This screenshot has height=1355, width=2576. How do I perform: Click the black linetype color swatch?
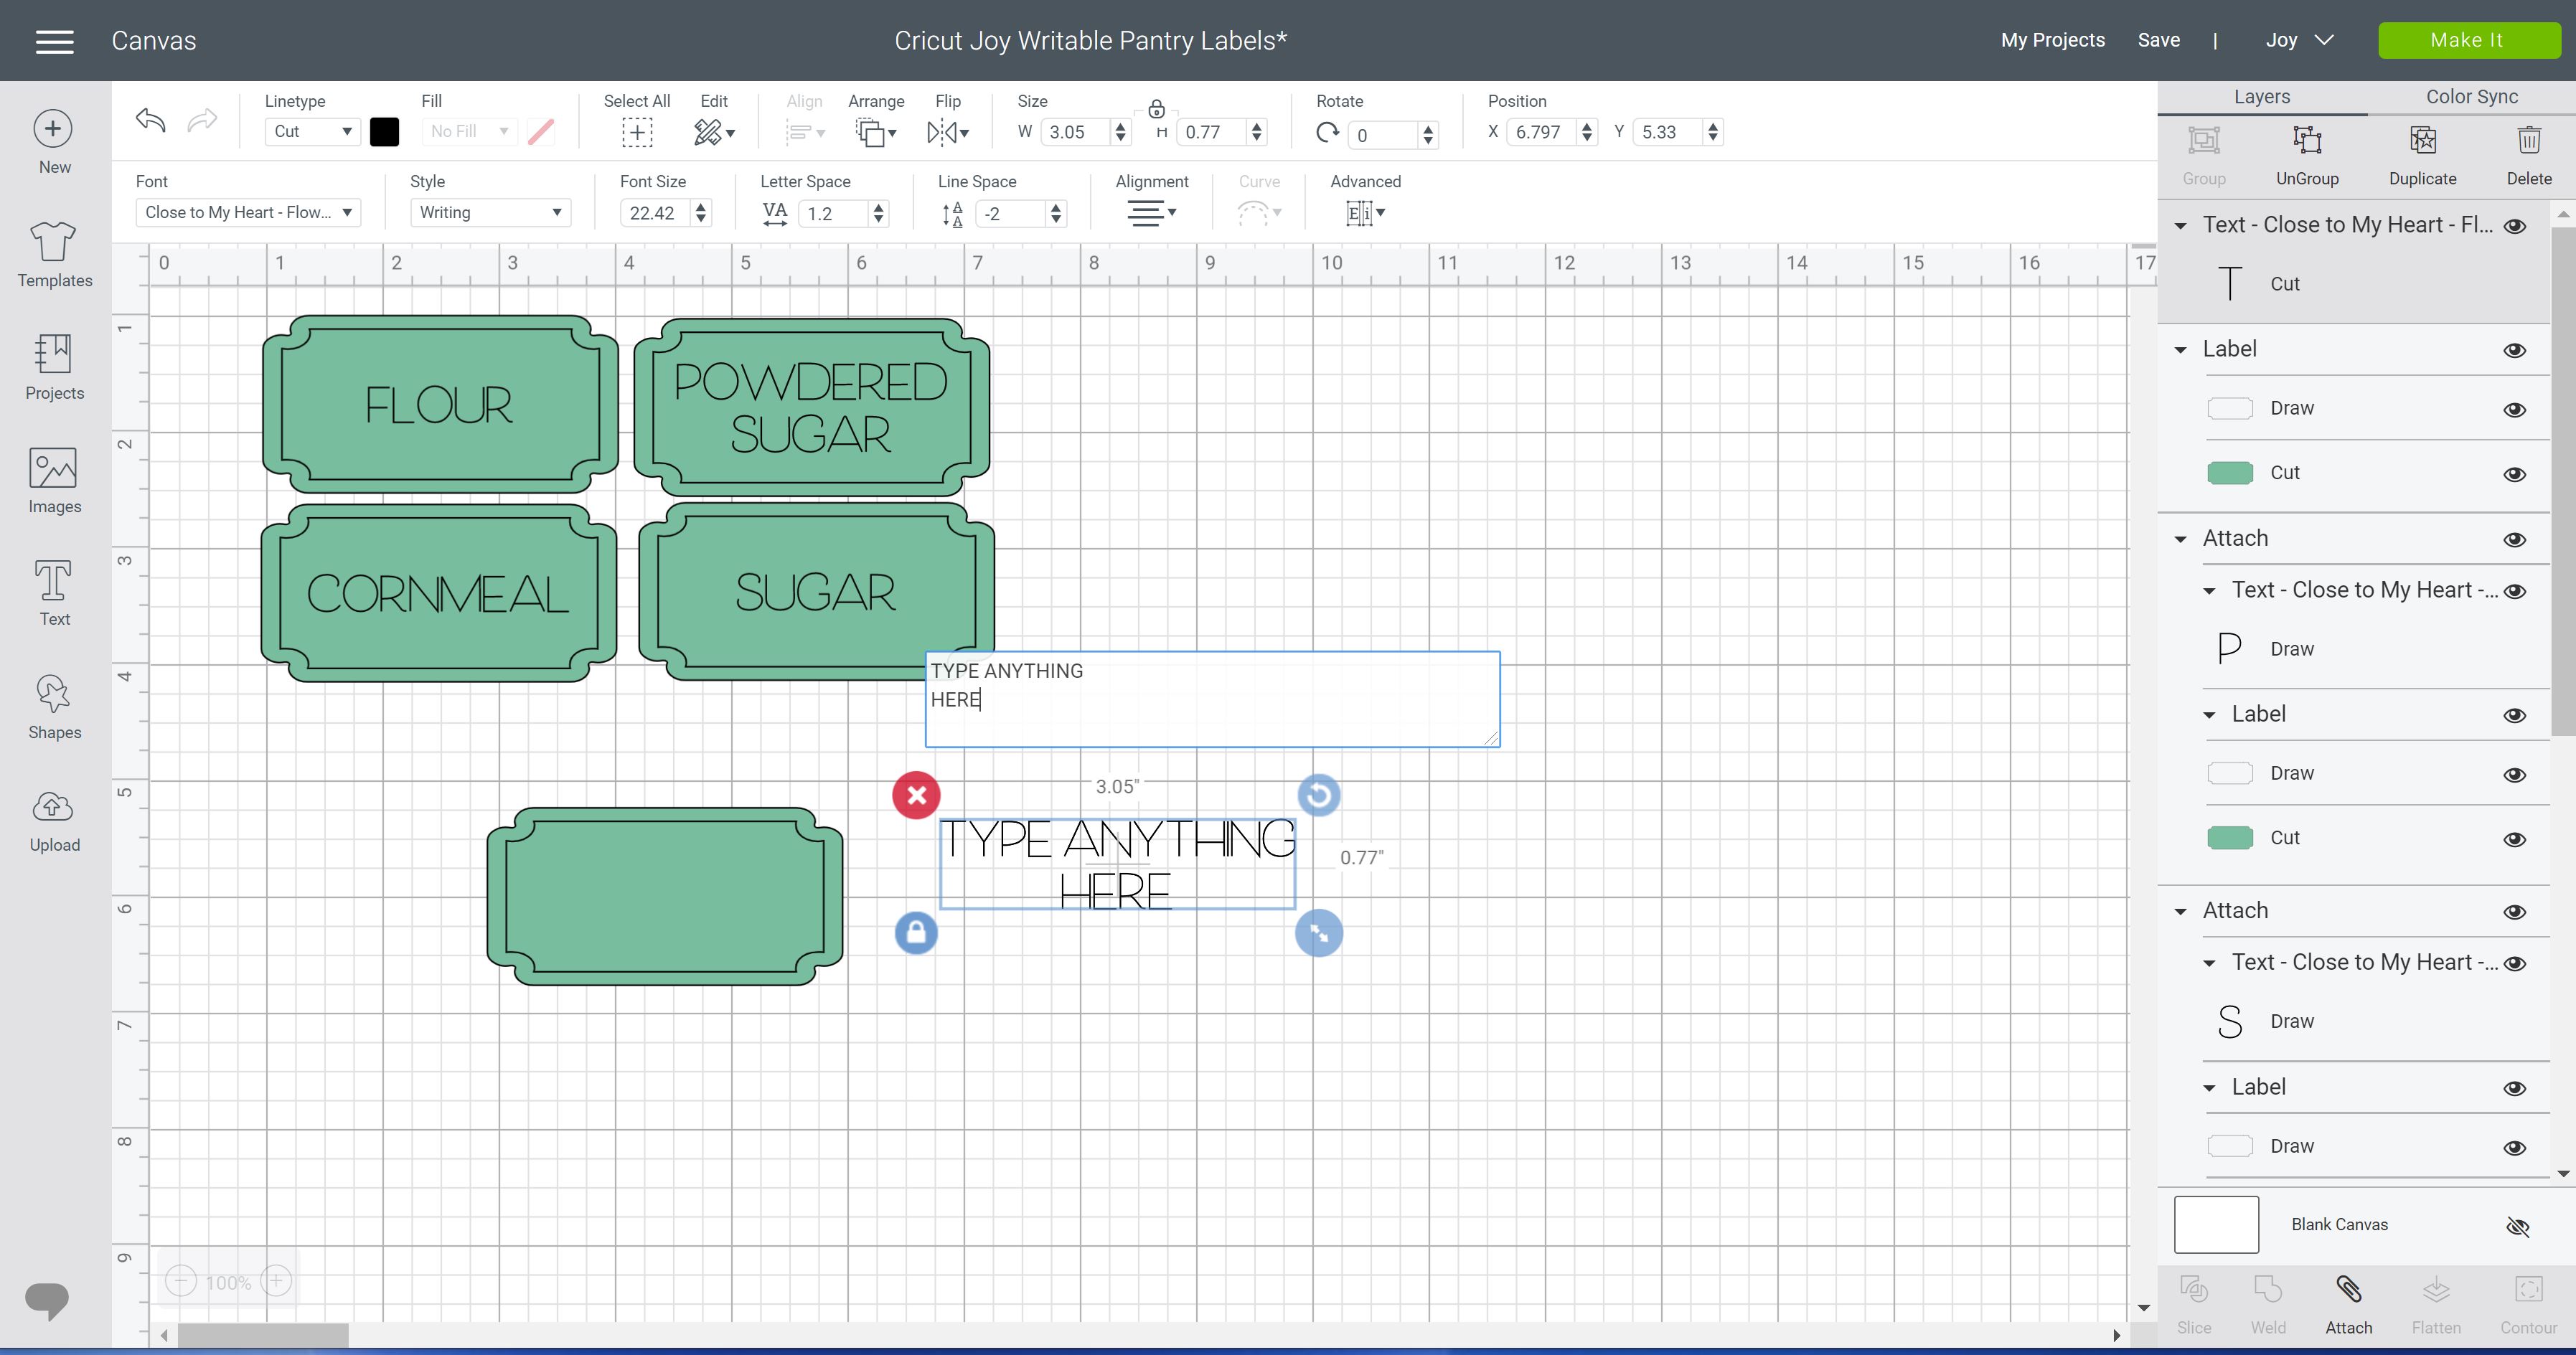(385, 132)
